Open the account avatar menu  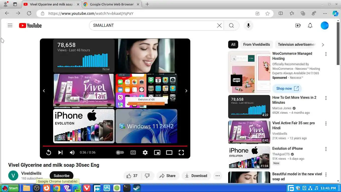[x=325, y=25]
